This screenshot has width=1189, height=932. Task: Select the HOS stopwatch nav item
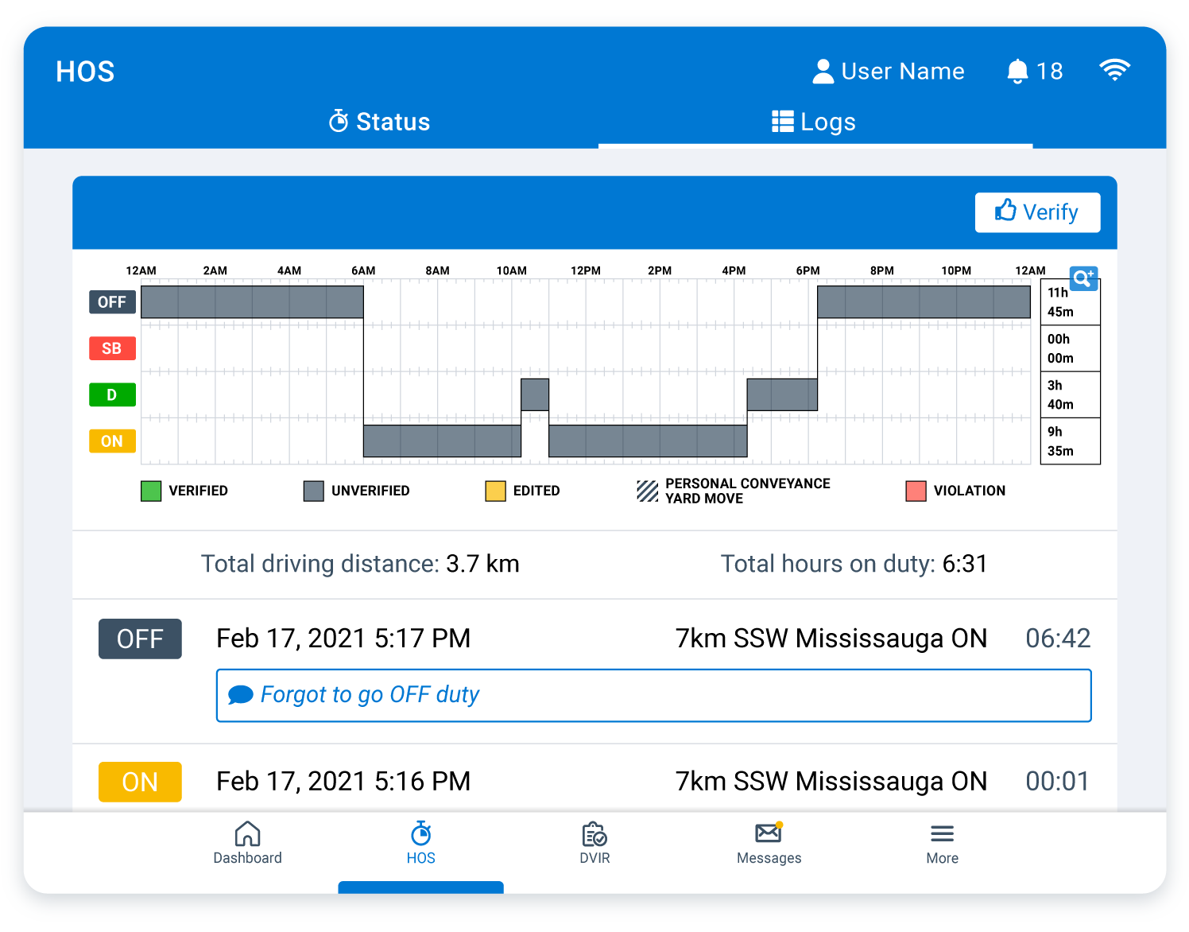[x=420, y=843]
